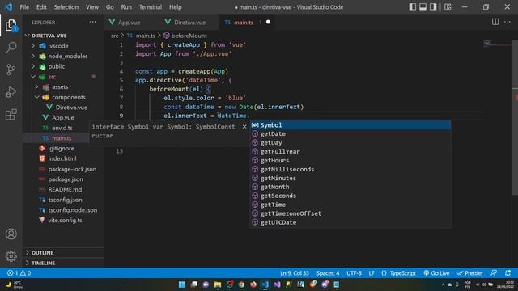The height and width of the screenshot is (291, 518).
Task: Open the Run menu
Action: pos(126,7)
